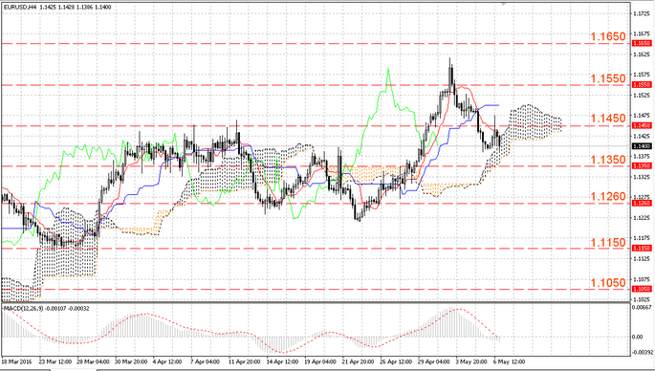Click the 14 Apr 12:00 time label

282,361
